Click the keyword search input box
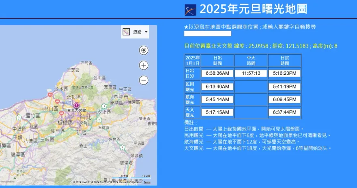The image size is (357, 188). pos(208,34)
